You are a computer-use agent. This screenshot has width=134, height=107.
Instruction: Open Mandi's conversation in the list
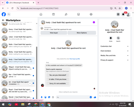coord(18,97)
